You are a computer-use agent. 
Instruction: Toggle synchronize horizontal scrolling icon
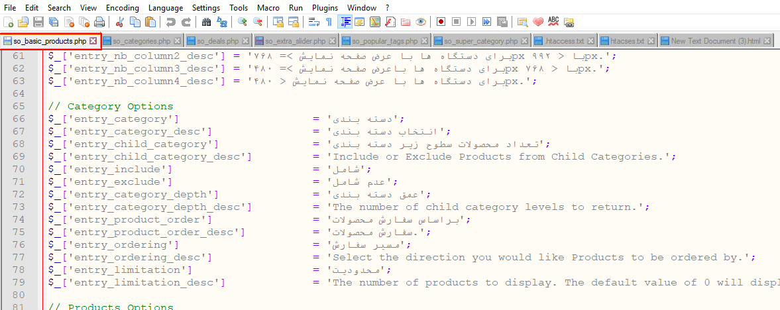pos(294,22)
